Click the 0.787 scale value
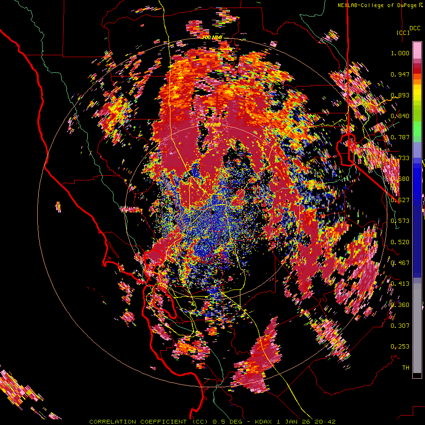Viewport: 425px width, 425px height. coord(400,137)
